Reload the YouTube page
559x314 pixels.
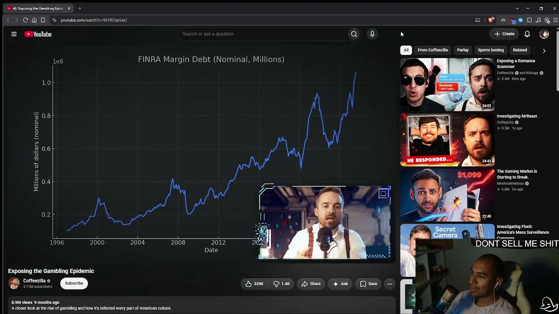coord(25,20)
